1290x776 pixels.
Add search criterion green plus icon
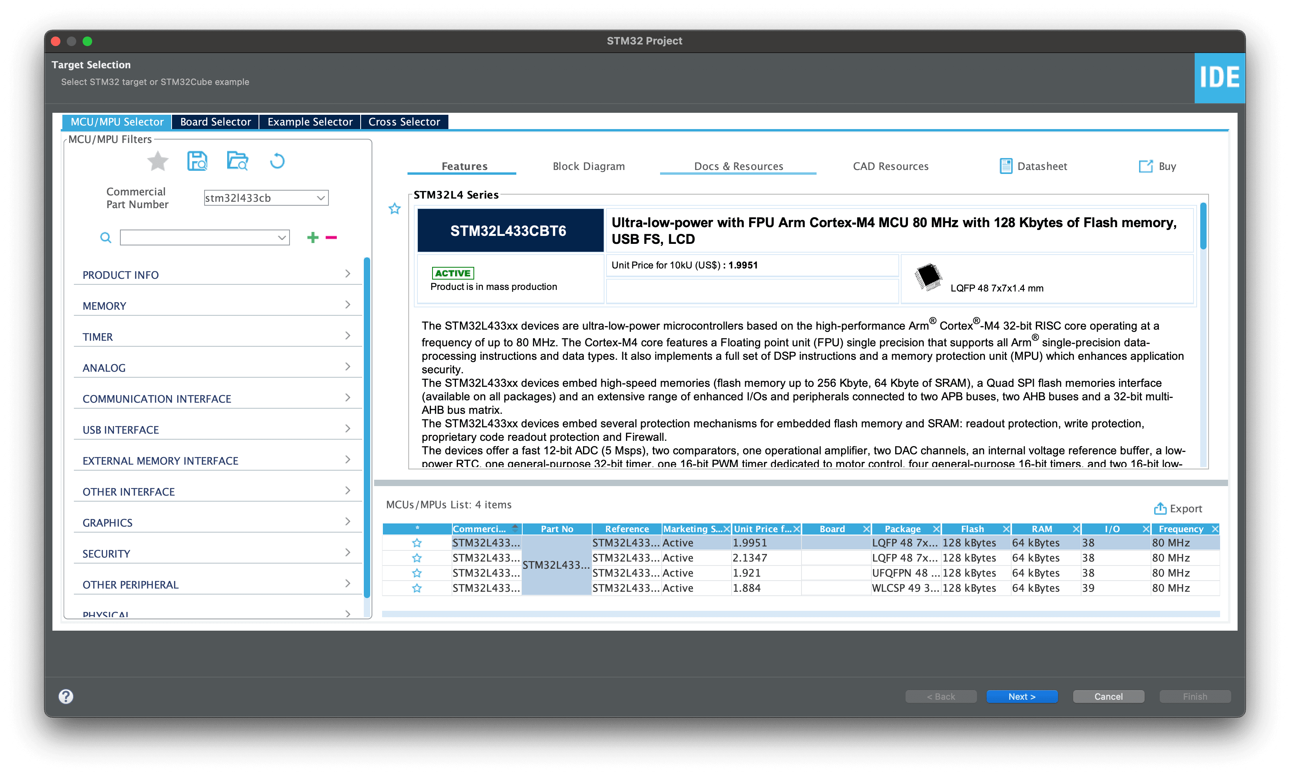coord(313,237)
